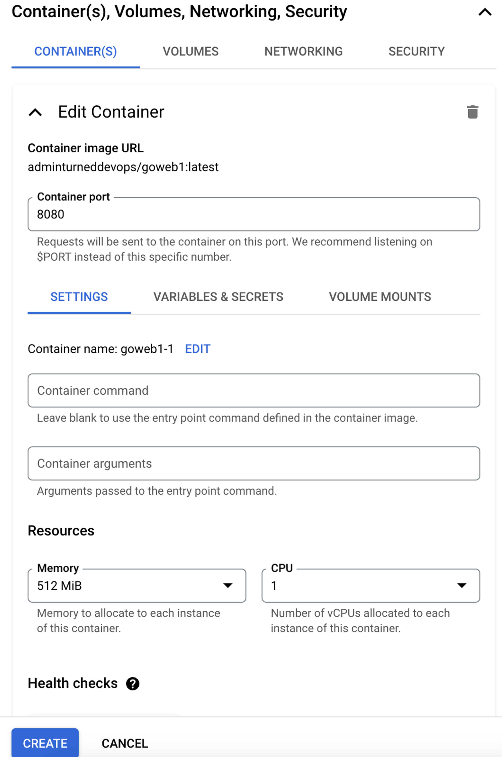The width and height of the screenshot is (502, 757).
Task: Delete container using trash icon
Action: click(472, 112)
